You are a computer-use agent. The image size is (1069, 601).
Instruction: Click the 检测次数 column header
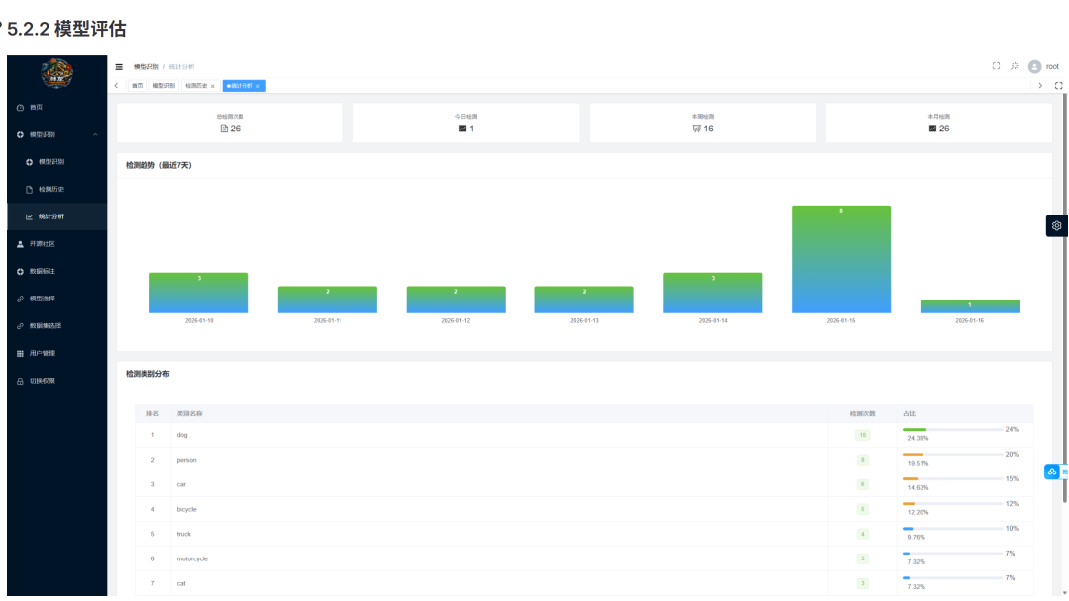862,414
